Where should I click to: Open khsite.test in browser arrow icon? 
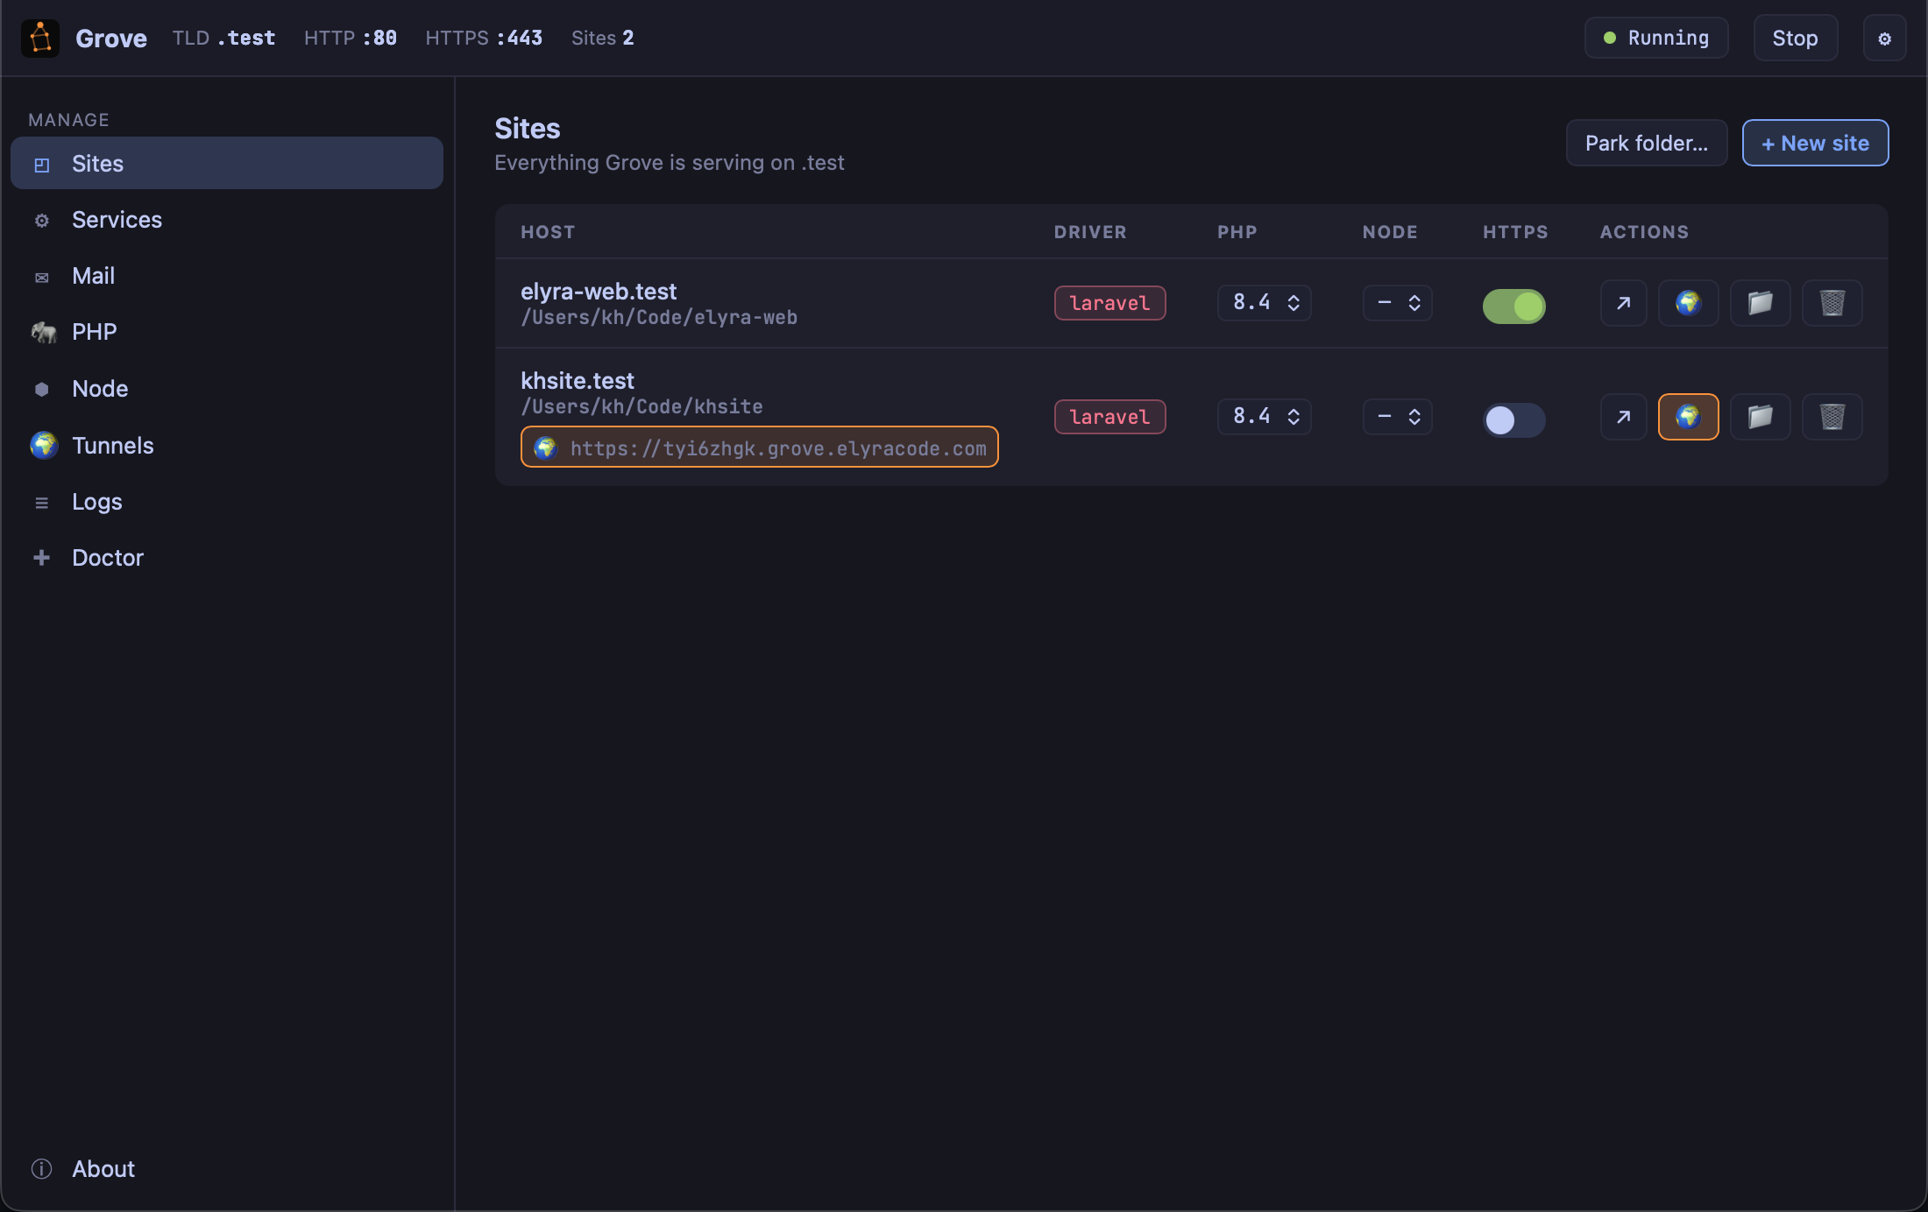point(1623,417)
